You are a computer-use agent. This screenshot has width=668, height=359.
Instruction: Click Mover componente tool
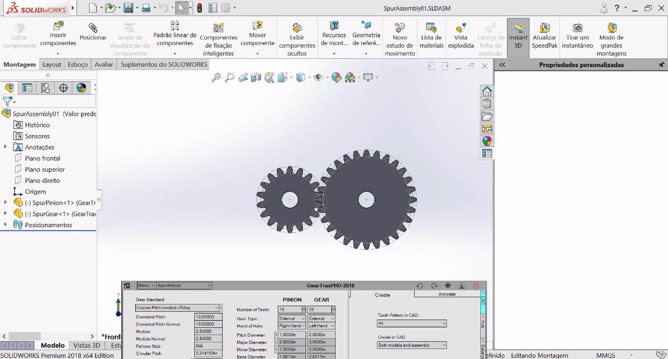257,34
